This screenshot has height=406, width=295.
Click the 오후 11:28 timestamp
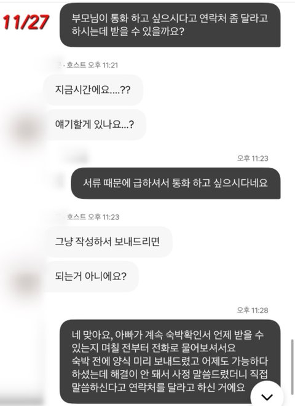point(253,310)
